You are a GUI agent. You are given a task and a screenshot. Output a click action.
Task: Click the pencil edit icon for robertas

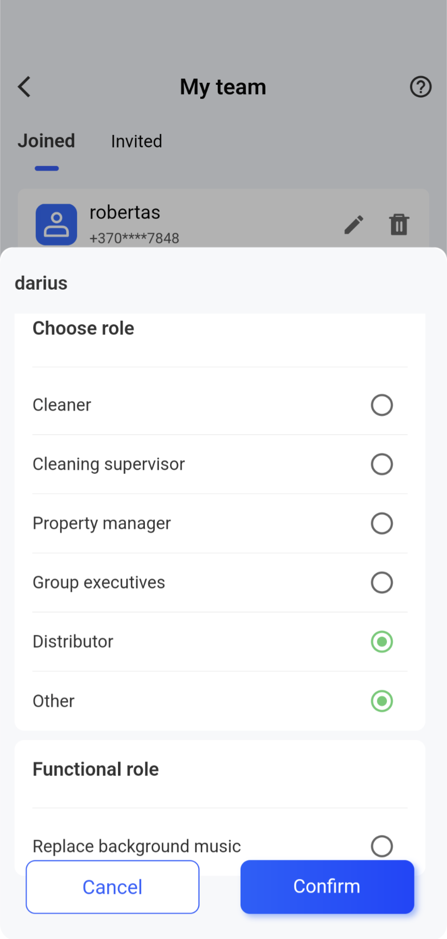[x=354, y=225]
